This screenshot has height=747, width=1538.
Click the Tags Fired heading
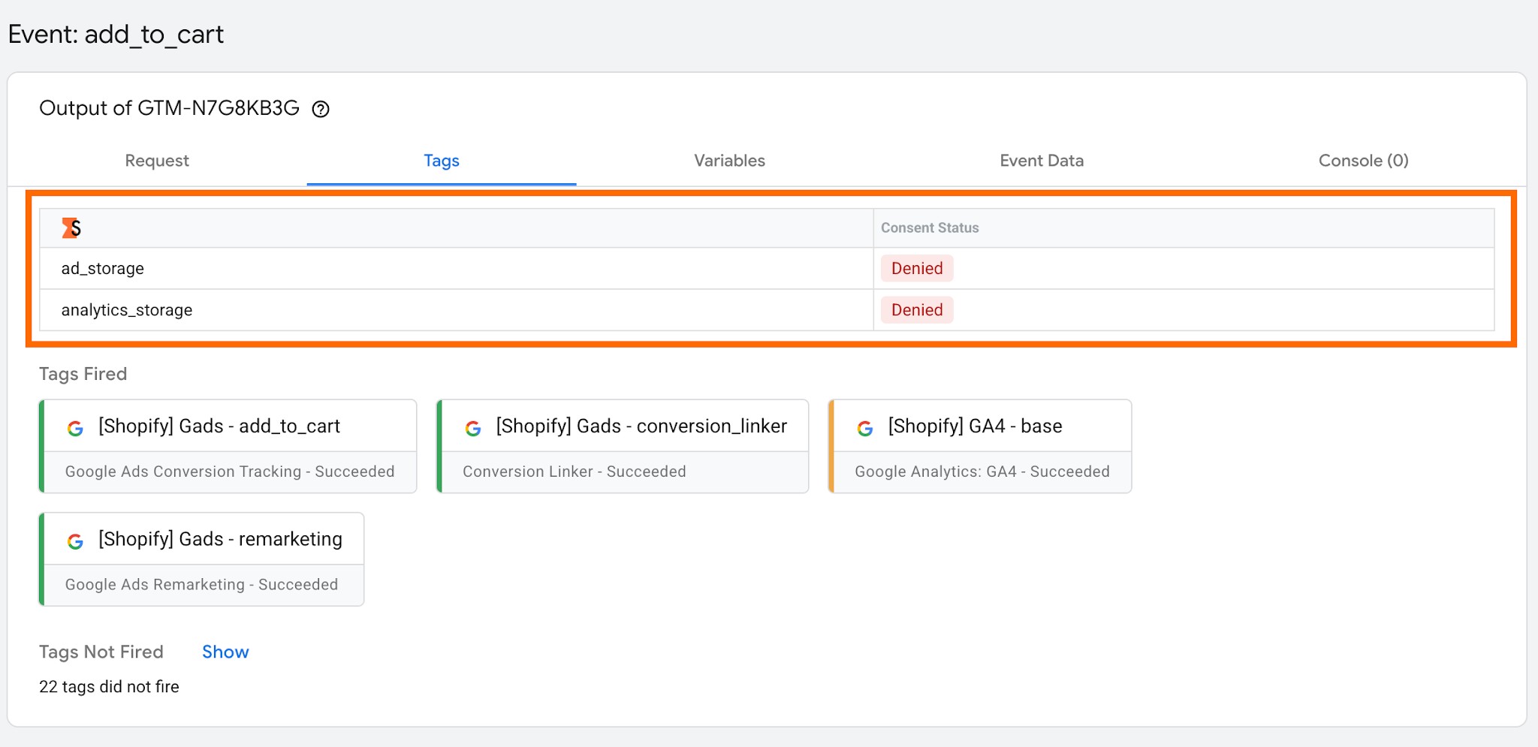click(x=83, y=374)
